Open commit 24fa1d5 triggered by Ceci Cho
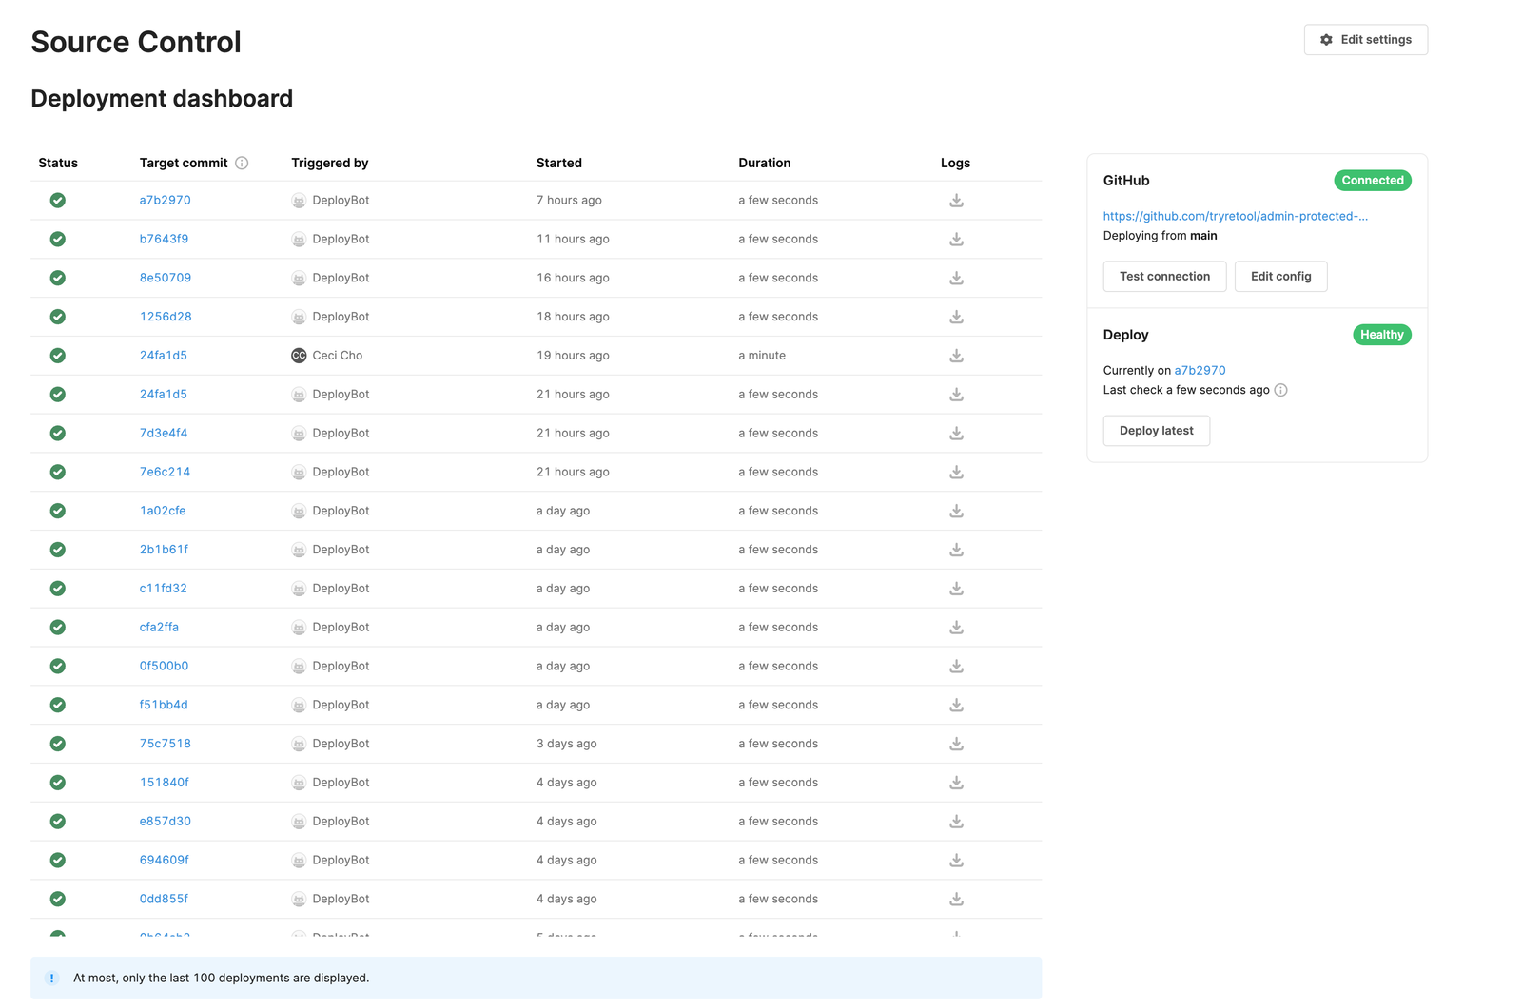Viewport: 1522px width, 1008px height. pyautogui.click(x=163, y=356)
